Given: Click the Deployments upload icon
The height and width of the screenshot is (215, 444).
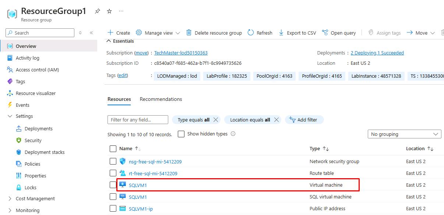Looking at the screenshot, I should pyautogui.click(x=19, y=128).
